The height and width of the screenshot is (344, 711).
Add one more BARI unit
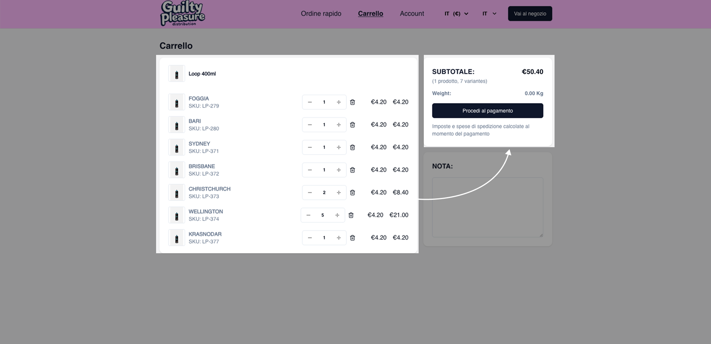[x=339, y=125]
